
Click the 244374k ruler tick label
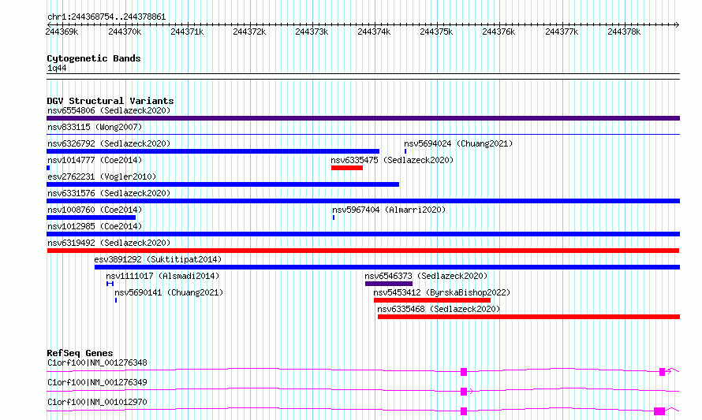(374, 32)
